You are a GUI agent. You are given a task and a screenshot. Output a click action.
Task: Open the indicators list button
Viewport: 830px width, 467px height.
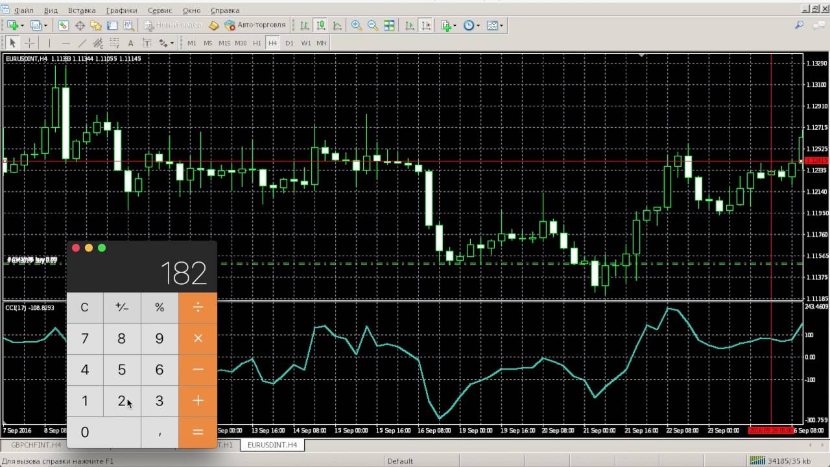[446, 25]
